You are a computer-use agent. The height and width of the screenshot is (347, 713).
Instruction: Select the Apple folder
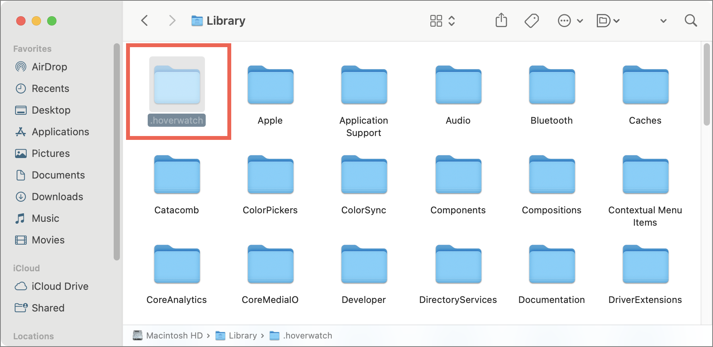click(270, 95)
